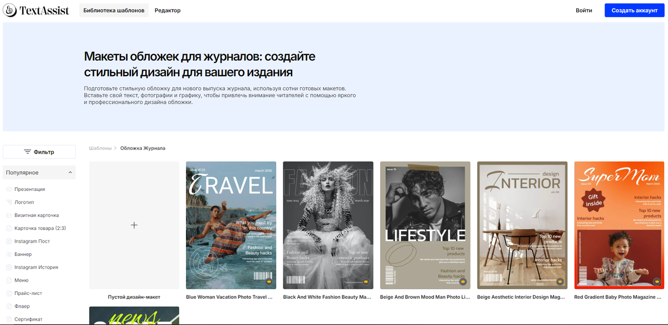Click the icon beside Баннер
The image size is (668, 325).
[x=9, y=254]
